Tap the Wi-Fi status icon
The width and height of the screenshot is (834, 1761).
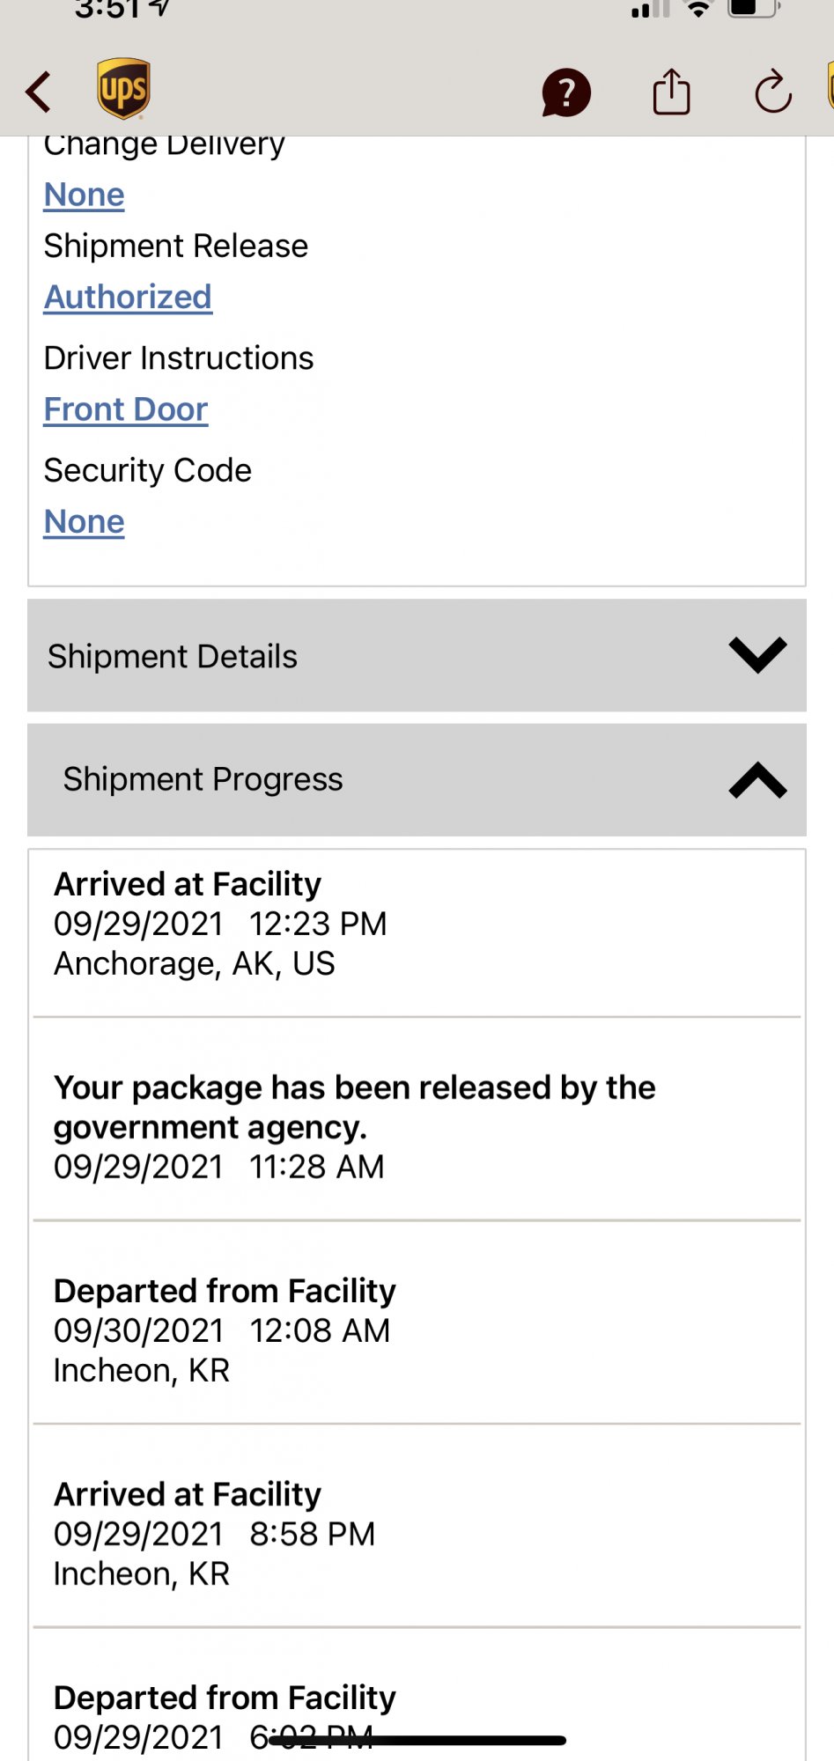click(698, 9)
